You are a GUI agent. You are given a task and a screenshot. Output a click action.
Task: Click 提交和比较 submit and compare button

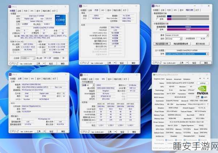(x=200, y=44)
